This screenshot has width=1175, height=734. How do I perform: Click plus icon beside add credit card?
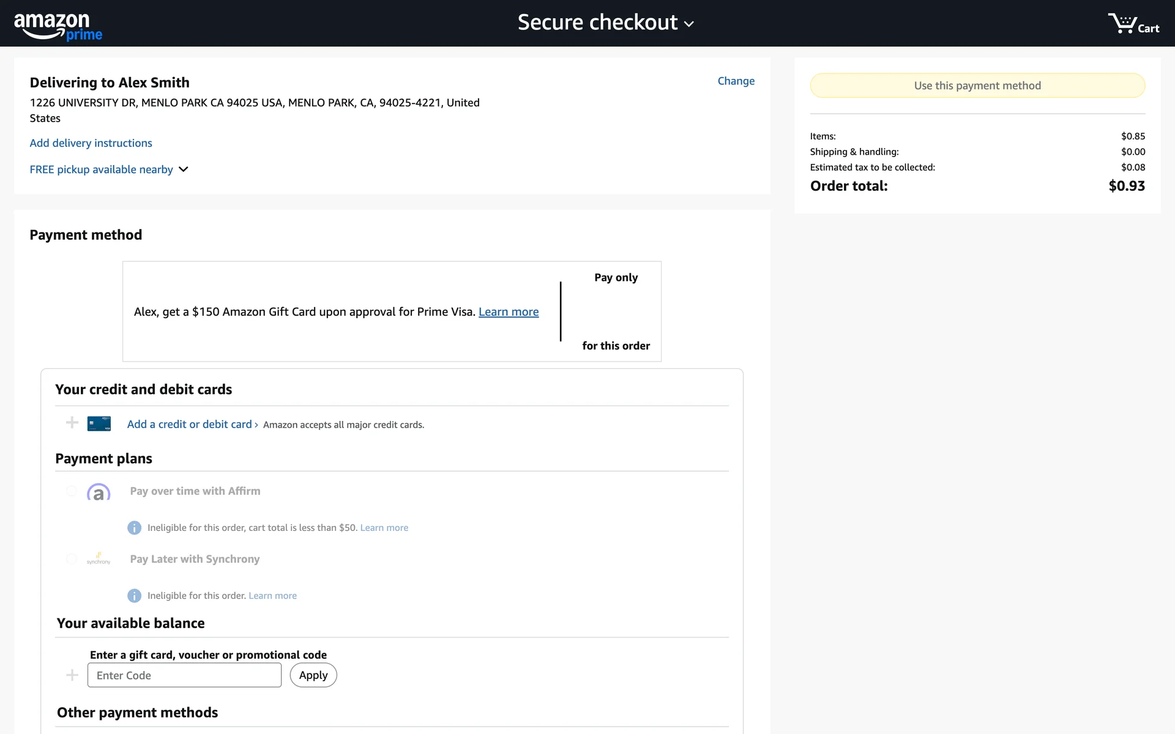click(72, 423)
